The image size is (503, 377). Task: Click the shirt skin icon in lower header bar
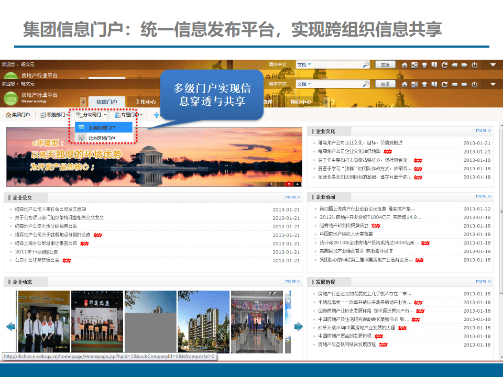coord(424,84)
